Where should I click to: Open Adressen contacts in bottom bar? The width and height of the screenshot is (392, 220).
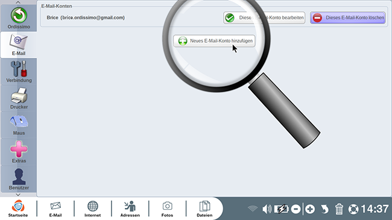130,209
